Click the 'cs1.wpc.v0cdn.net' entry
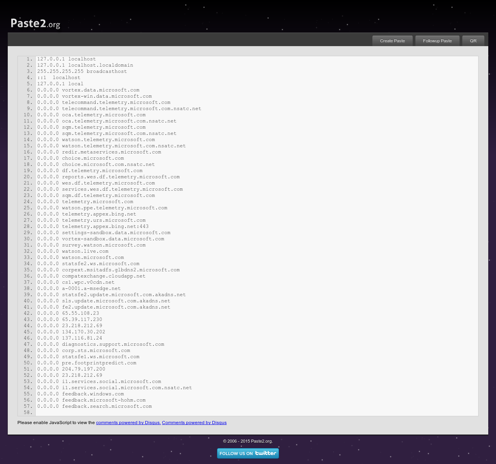Image resolution: width=496 pixels, height=464 pixels. [88, 282]
